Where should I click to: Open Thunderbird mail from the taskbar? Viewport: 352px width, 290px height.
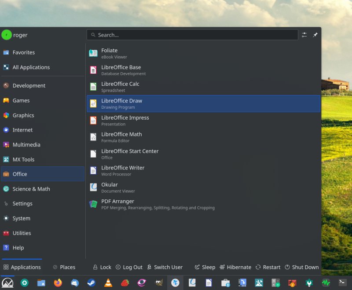point(76,282)
